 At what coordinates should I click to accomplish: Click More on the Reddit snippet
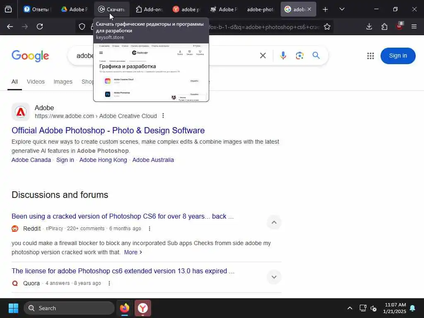coord(133,252)
